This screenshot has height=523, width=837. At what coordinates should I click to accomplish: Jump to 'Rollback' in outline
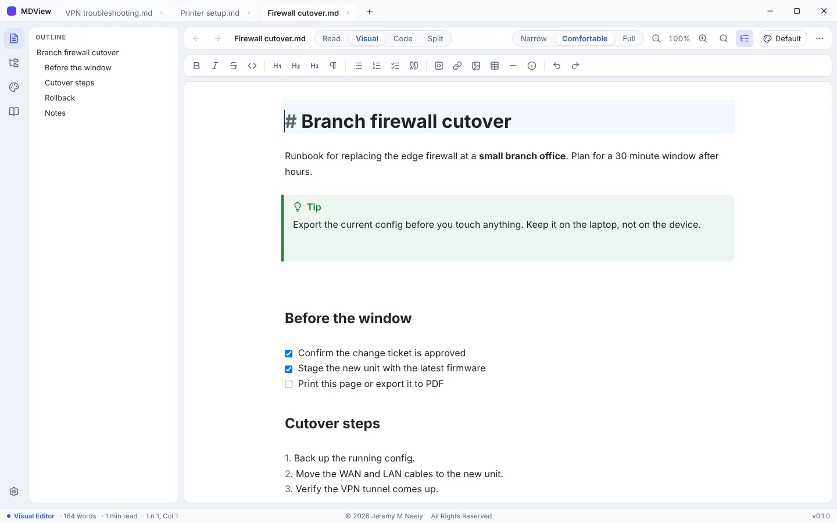(60, 98)
